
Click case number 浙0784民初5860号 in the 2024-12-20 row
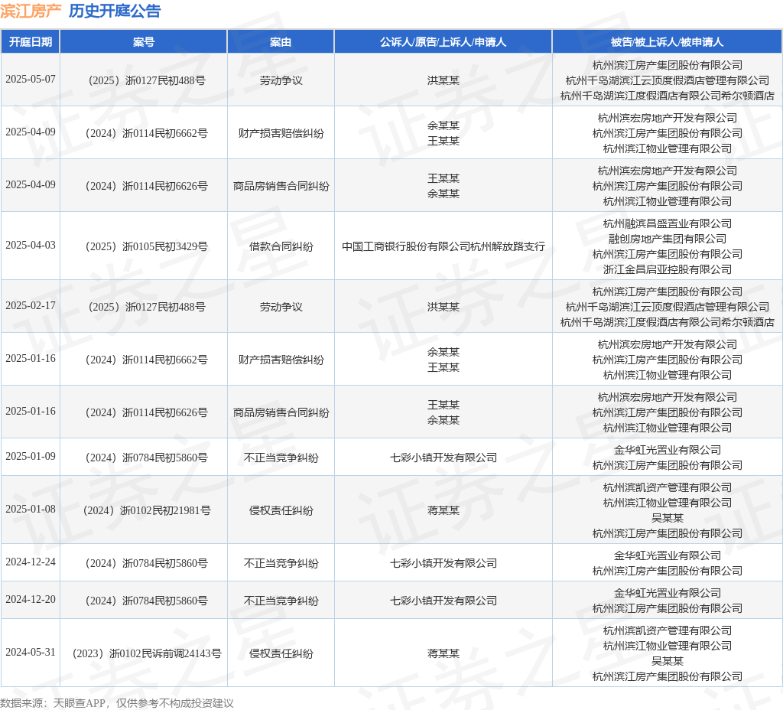click(x=147, y=601)
